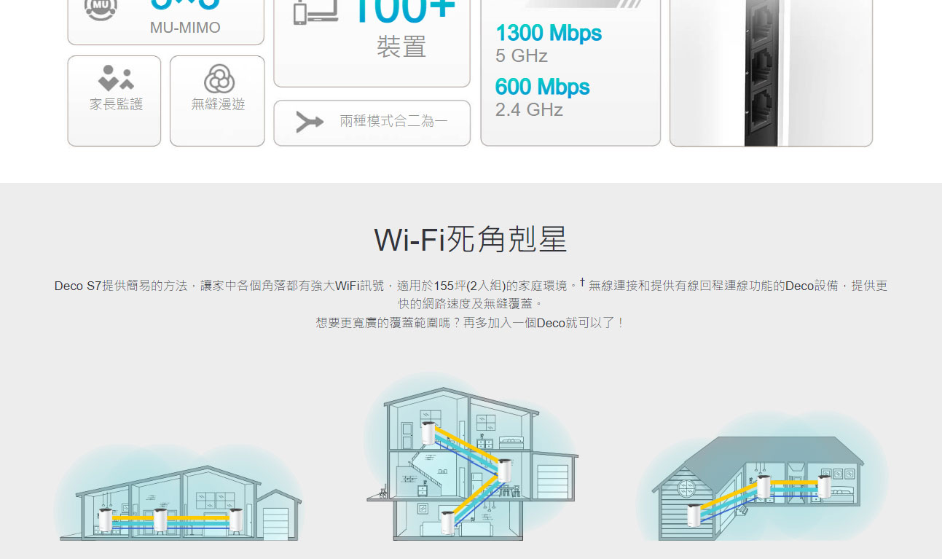942x559 pixels.
Task: Click the dagger footnote marker after 家庭環境
Action: (x=582, y=281)
